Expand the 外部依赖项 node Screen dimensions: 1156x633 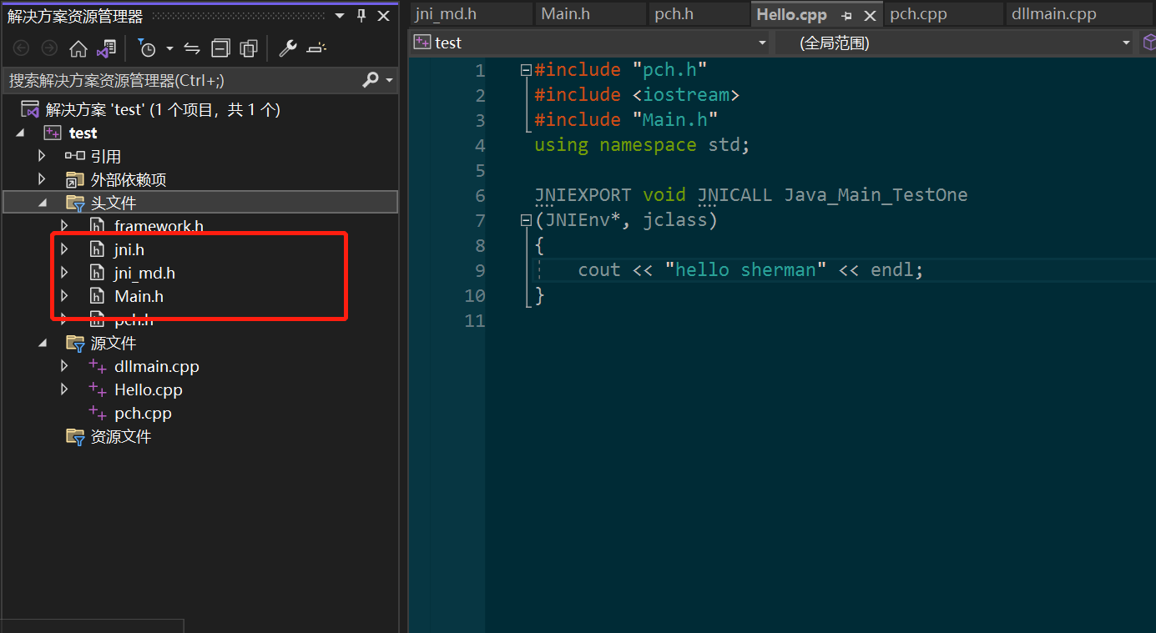tap(42, 179)
